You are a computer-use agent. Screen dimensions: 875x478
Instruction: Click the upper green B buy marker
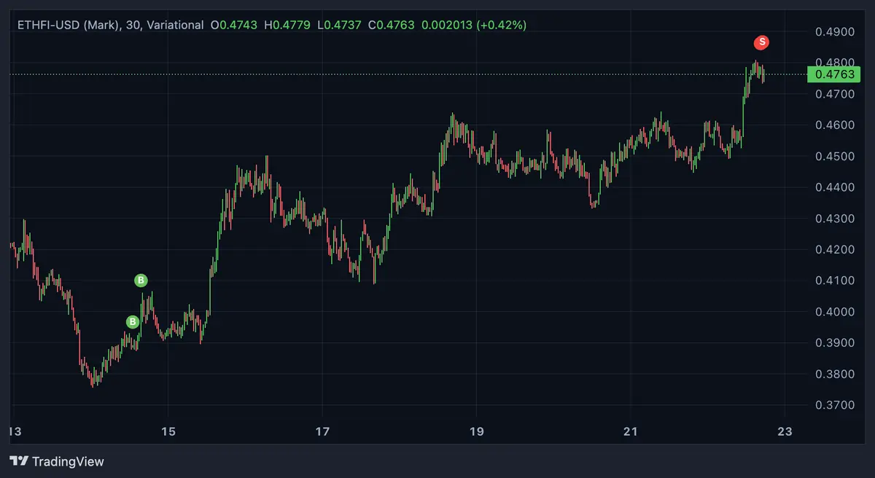[x=141, y=280]
